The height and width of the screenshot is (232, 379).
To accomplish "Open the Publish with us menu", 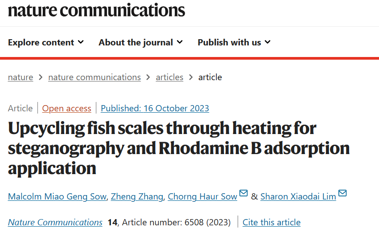I will pos(234,42).
